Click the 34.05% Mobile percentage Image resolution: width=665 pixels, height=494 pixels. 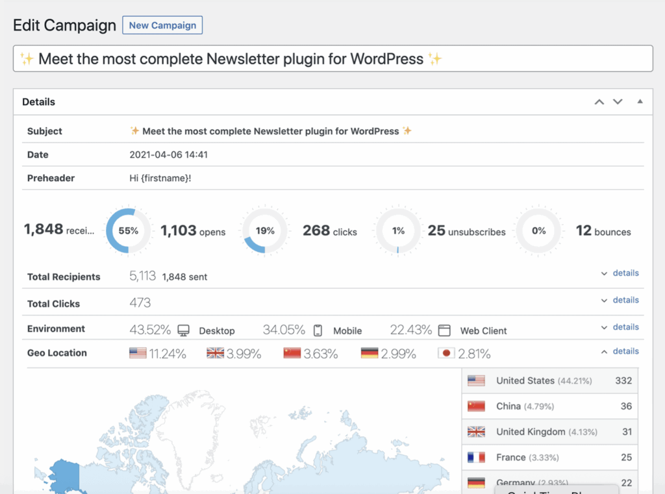point(284,330)
